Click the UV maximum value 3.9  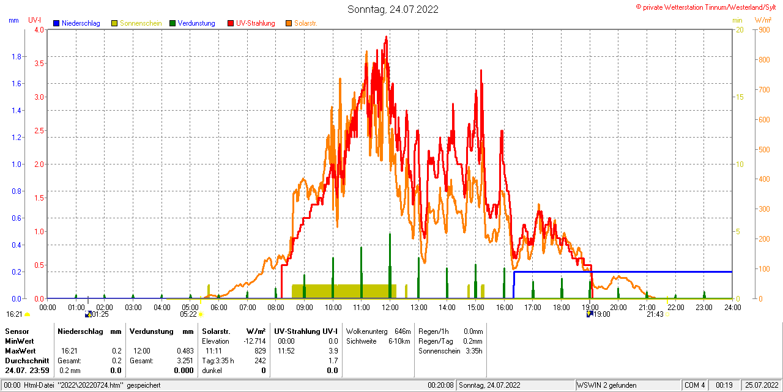(x=333, y=351)
